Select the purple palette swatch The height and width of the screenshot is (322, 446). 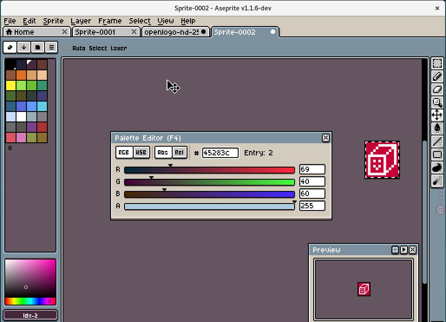click(32, 127)
